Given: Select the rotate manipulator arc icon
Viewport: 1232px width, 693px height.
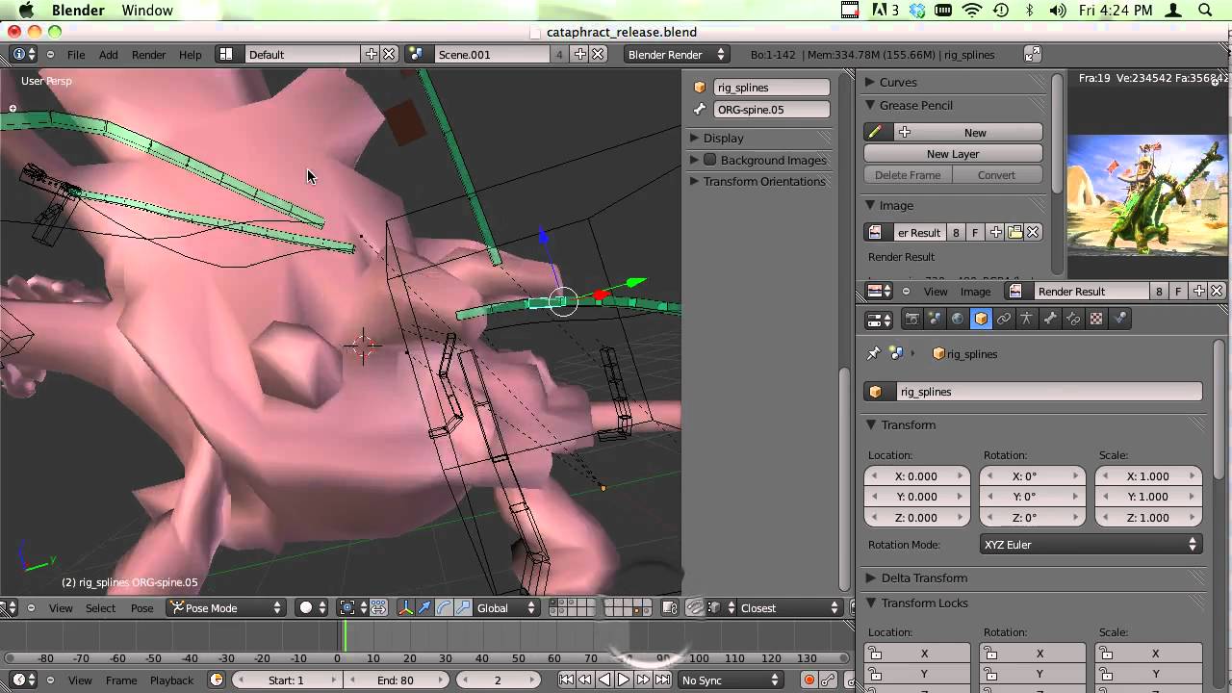Looking at the screenshot, I should (444, 607).
